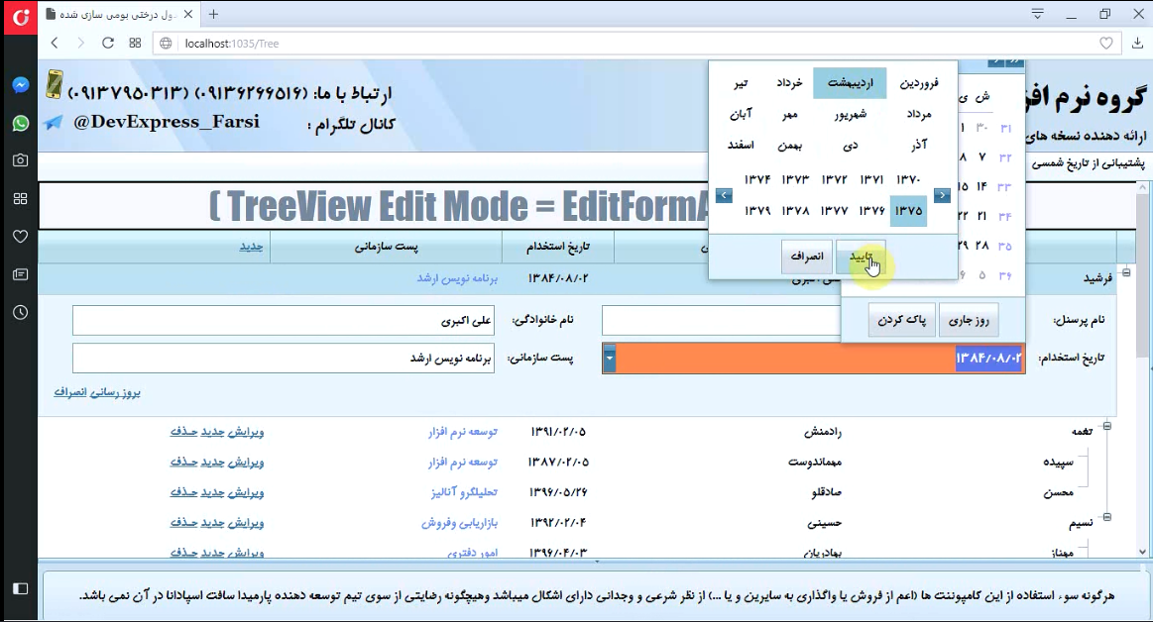
Task: Go back using the browser back arrow
Action: coord(55,43)
